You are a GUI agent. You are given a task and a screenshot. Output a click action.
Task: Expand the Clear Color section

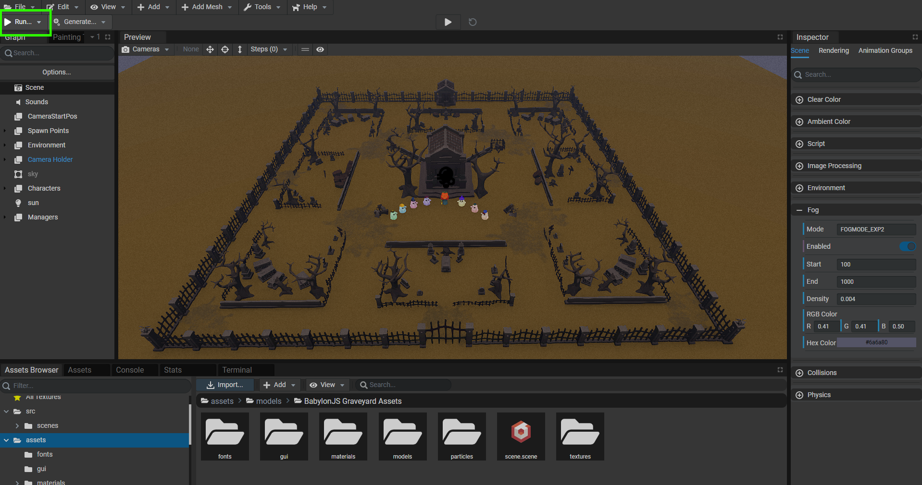(x=799, y=99)
